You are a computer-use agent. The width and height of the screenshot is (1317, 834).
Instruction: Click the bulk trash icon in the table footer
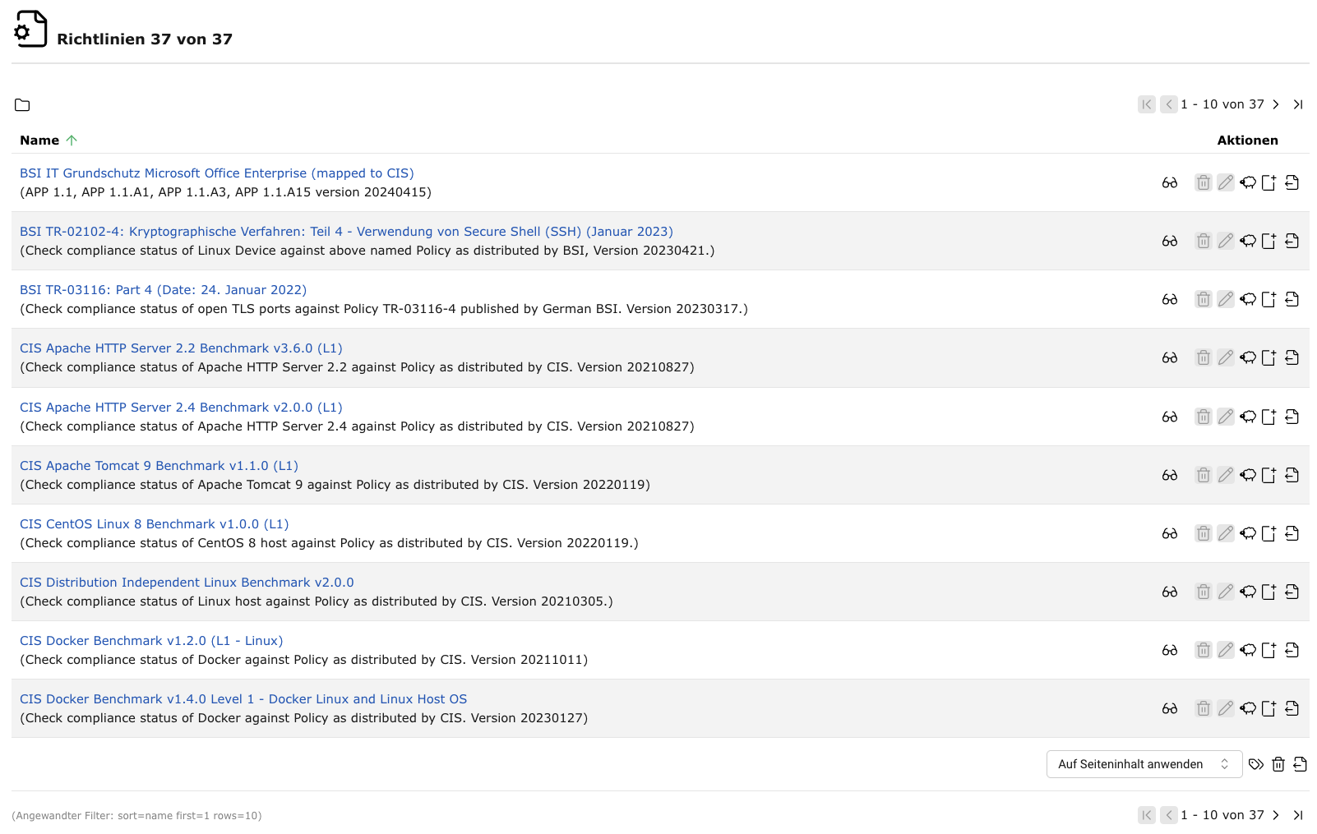[x=1278, y=764]
